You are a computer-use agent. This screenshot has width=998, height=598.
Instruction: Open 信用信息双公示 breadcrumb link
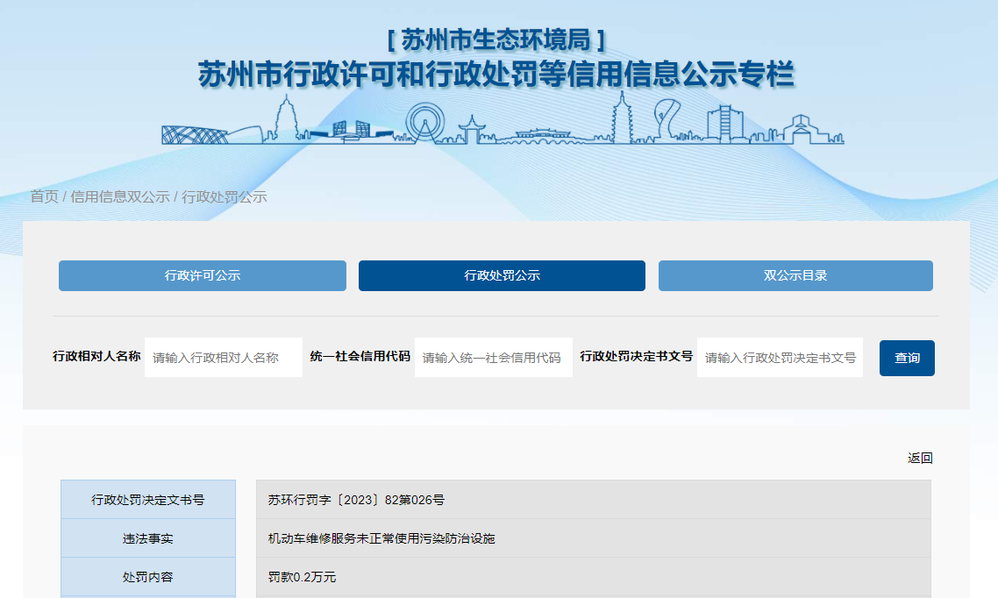(x=119, y=196)
